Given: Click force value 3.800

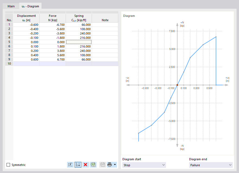Looking at the screenshot, I should 53,51.
